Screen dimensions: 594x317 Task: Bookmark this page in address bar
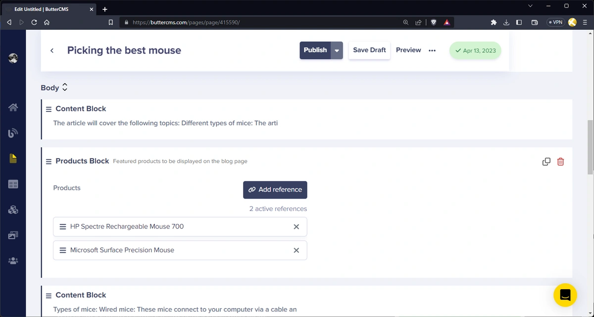point(111,22)
